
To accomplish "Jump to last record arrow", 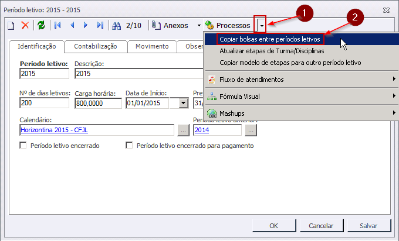I will [100, 25].
